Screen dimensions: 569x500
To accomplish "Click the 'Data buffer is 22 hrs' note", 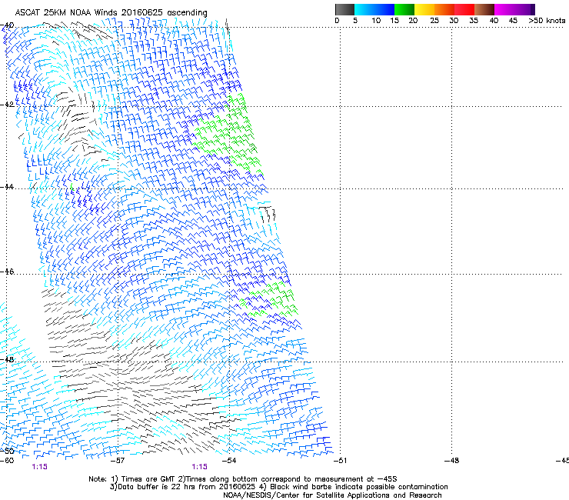I will [x=278, y=487].
